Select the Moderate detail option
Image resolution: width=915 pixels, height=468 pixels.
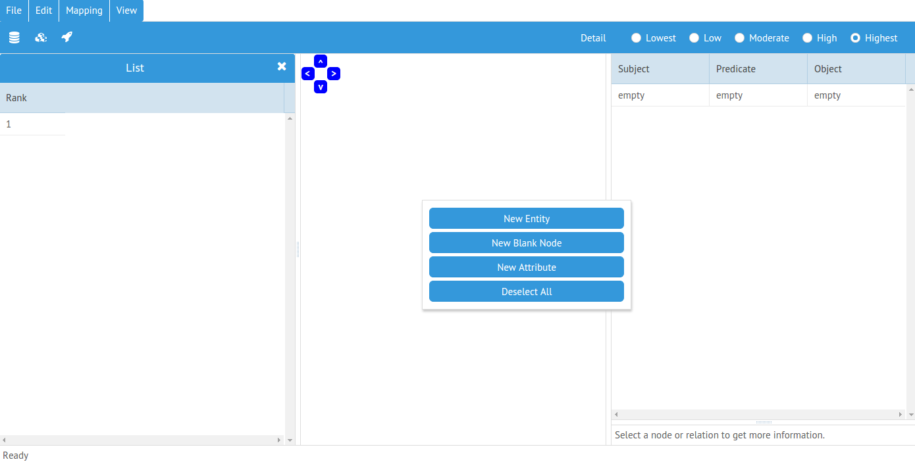click(739, 38)
